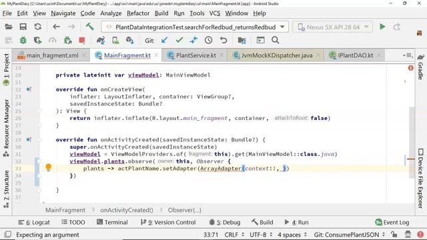
Task: Click the Run with coverage icon
Action: [37, 40]
